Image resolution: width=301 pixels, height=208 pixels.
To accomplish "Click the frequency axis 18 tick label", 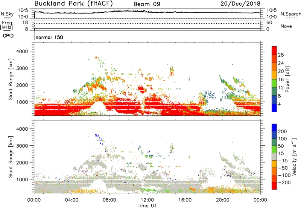I will pos(25,23).
